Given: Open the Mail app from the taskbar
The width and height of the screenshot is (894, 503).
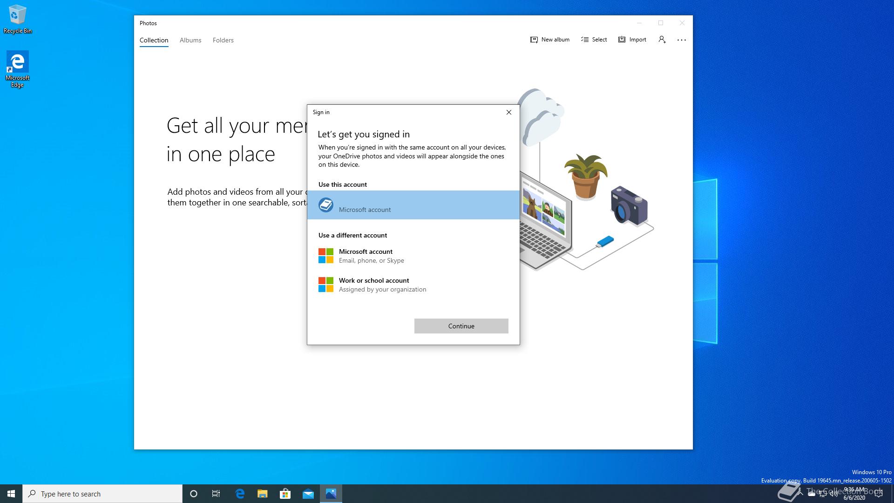Looking at the screenshot, I should (x=308, y=494).
